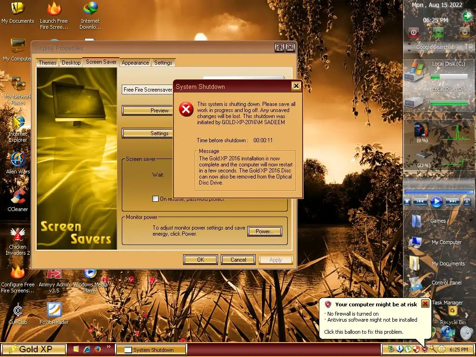Open Internet Explorer from quick launch bar

[x=87, y=350]
